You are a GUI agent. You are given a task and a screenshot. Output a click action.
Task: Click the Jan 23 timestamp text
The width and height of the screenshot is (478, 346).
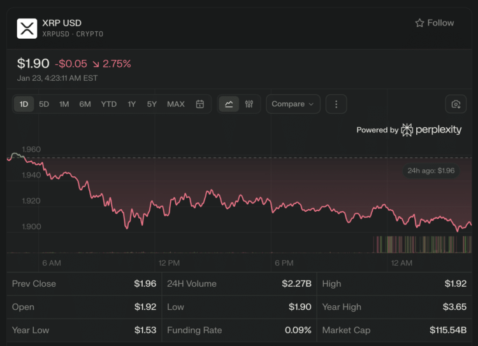57,78
